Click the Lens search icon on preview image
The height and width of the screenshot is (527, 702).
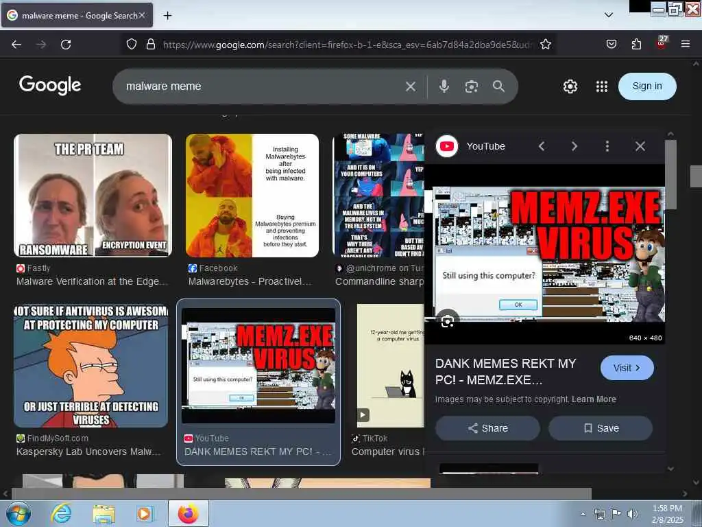click(x=448, y=321)
